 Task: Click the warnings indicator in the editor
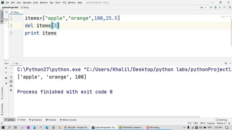coord(223,17)
